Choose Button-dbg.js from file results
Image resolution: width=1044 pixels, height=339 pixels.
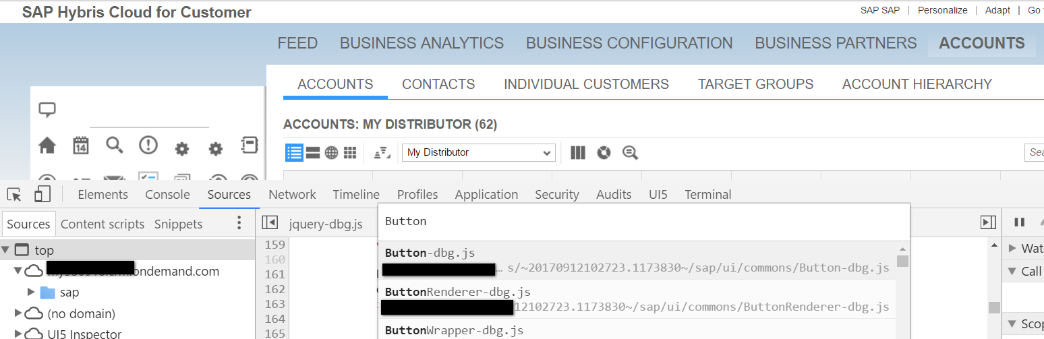[x=638, y=261]
